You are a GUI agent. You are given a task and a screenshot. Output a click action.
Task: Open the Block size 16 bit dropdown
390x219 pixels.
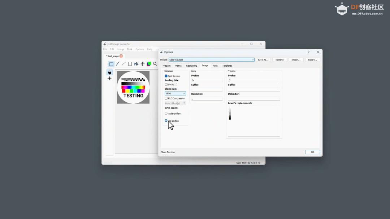[x=175, y=94]
